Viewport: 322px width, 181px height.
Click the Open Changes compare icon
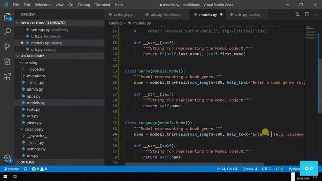[x=297, y=14]
